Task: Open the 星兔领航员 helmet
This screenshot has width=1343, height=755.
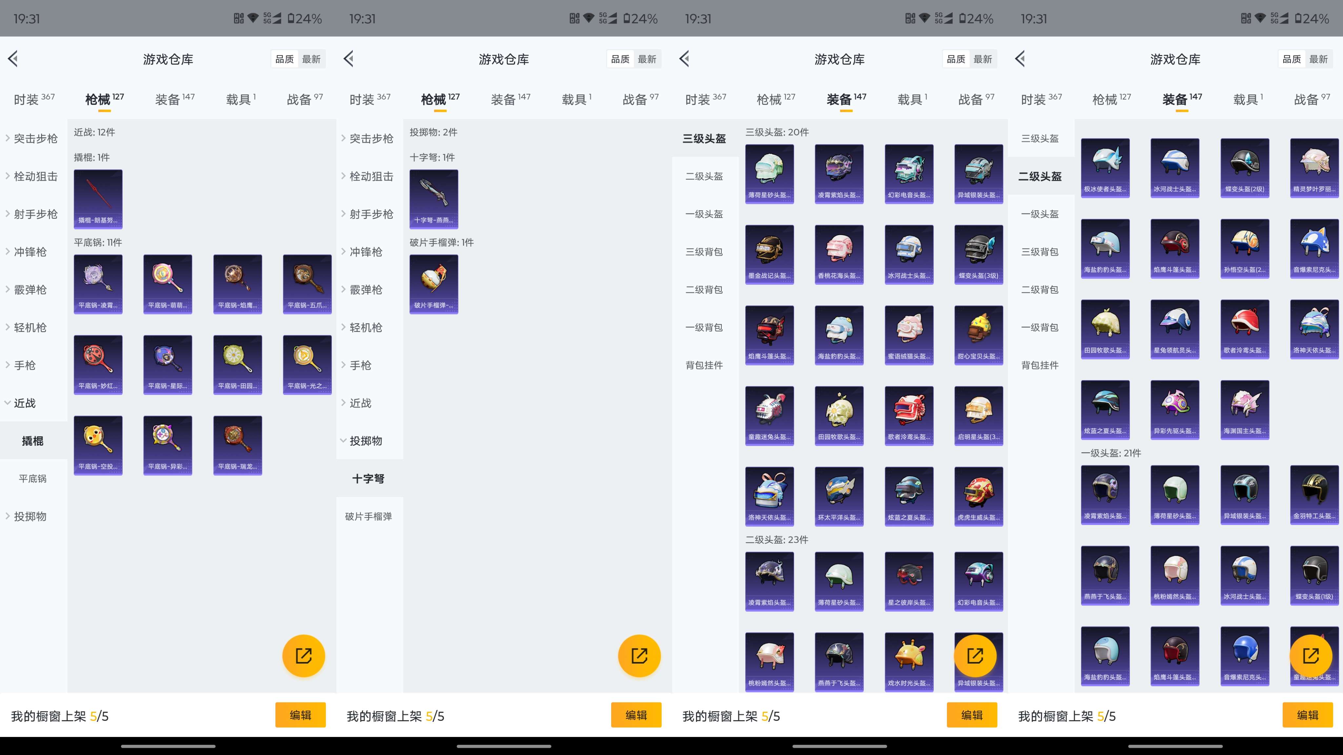Action: pyautogui.click(x=1175, y=329)
